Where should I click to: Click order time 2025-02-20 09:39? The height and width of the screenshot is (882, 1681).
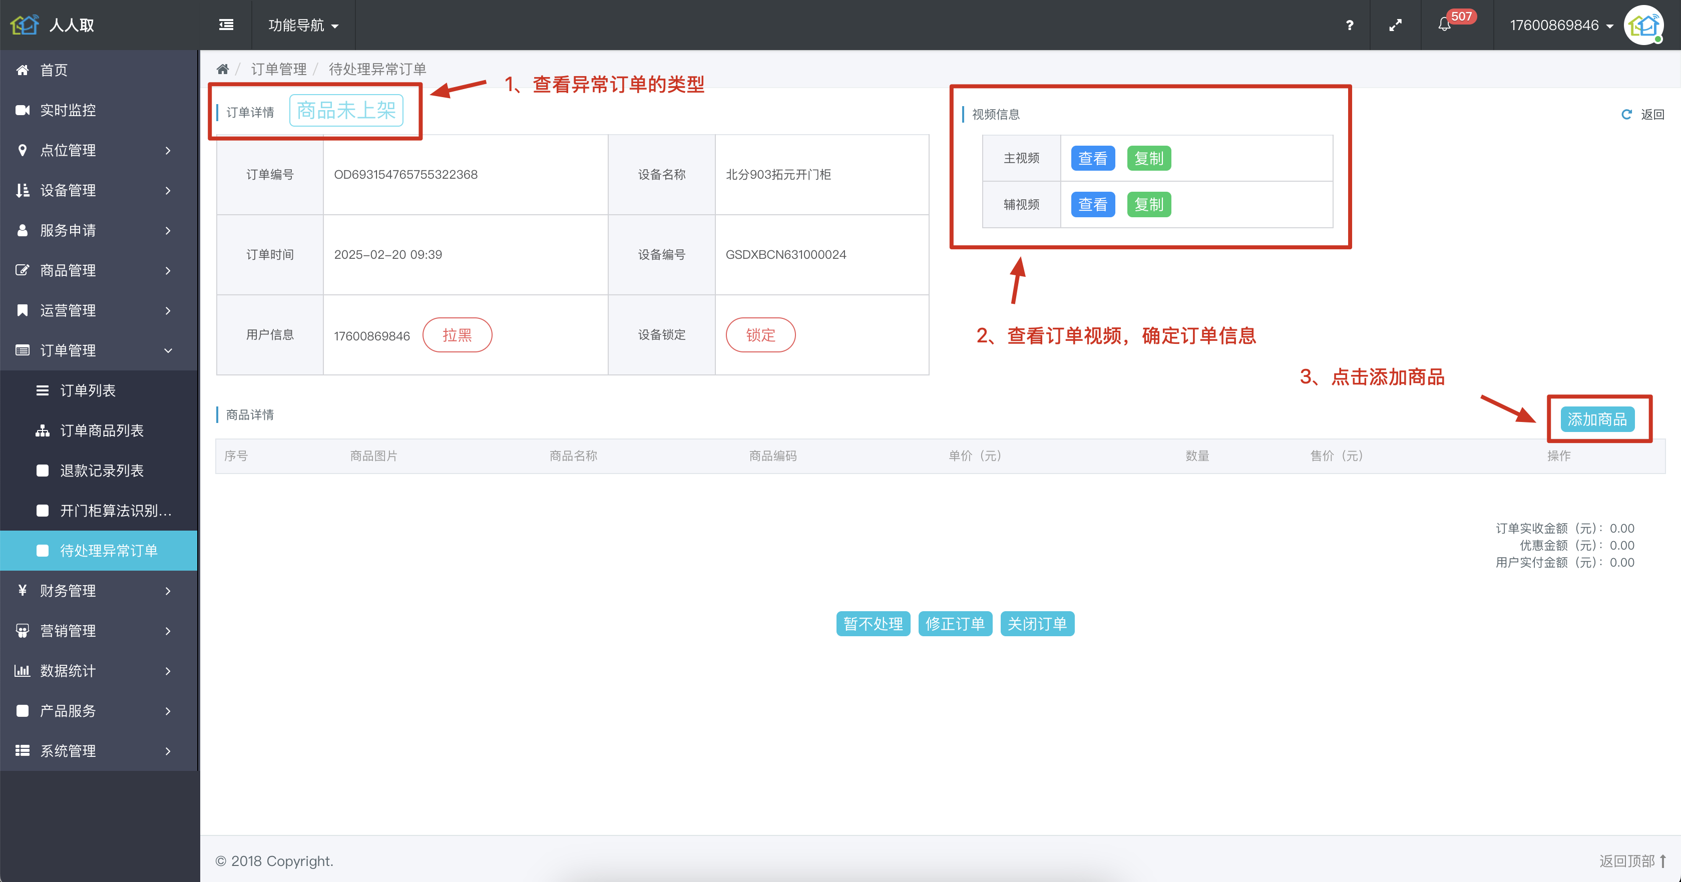(388, 255)
